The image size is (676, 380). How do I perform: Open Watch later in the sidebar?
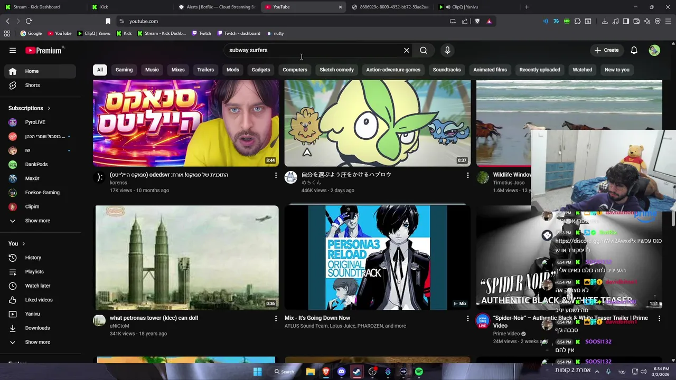(40, 286)
